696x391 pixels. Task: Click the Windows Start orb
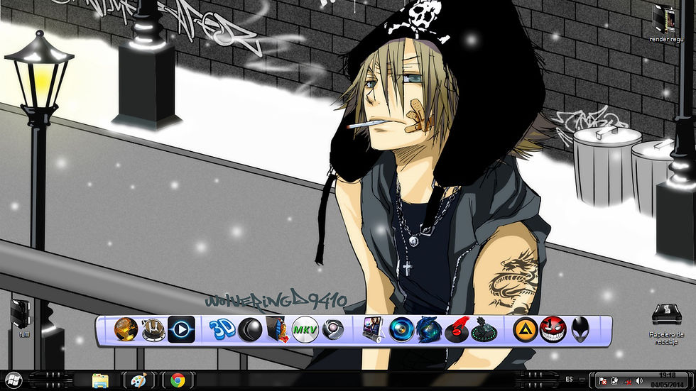13,380
